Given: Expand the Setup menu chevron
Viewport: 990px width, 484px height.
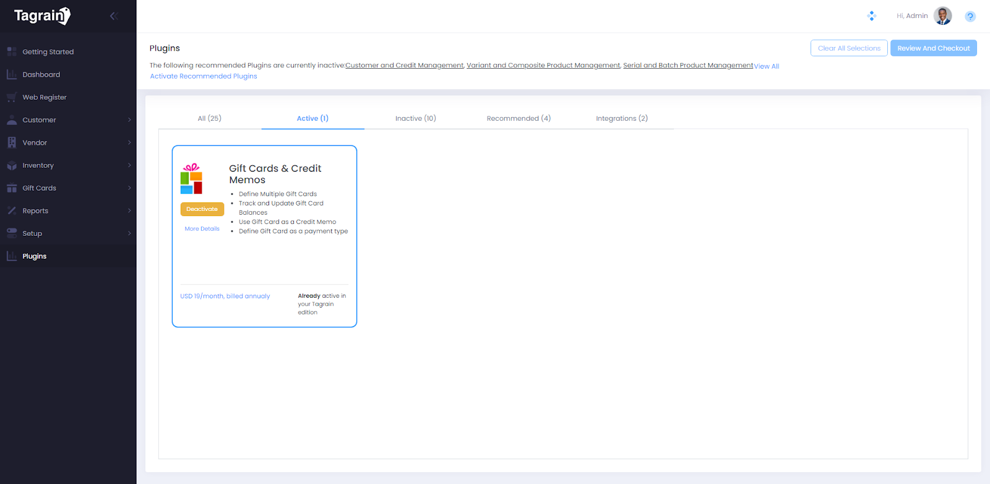Looking at the screenshot, I should [129, 233].
